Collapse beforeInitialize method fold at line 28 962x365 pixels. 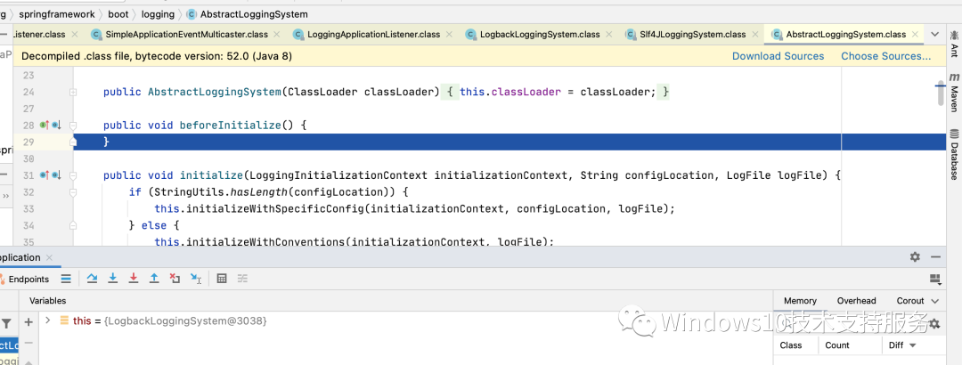tap(73, 126)
